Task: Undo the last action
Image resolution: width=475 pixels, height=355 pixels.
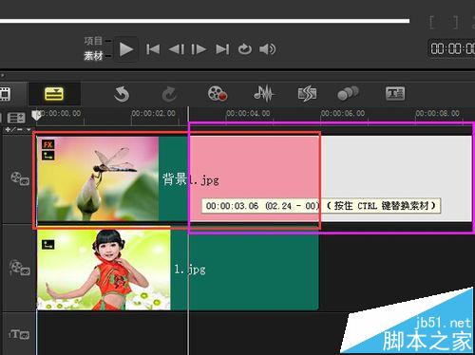Action: pyautogui.click(x=122, y=94)
